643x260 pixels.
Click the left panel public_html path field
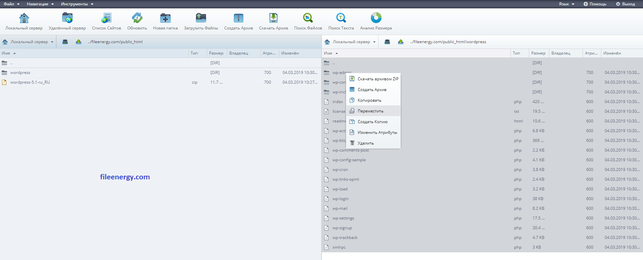(115, 42)
